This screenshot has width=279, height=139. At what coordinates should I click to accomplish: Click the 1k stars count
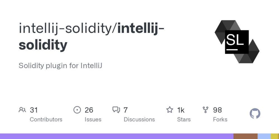tap(181, 110)
